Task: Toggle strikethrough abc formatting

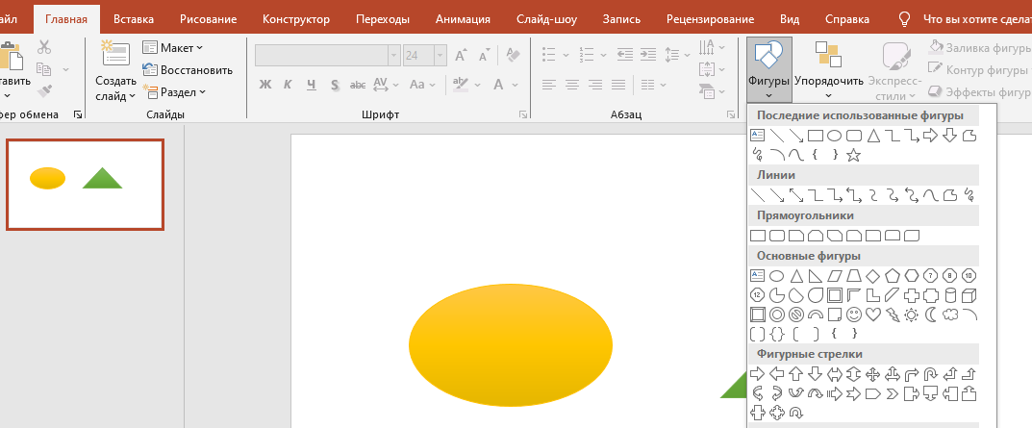Action: pyautogui.click(x=358, y=85)
